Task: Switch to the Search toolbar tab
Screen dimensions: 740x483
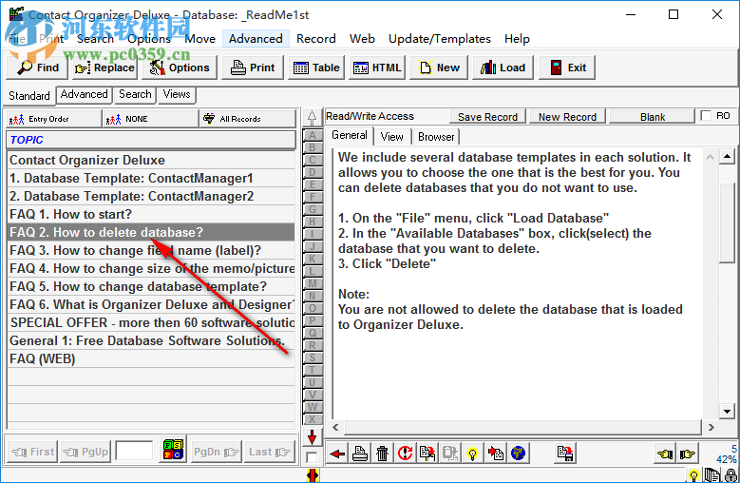Action: [x=135, y=94]
